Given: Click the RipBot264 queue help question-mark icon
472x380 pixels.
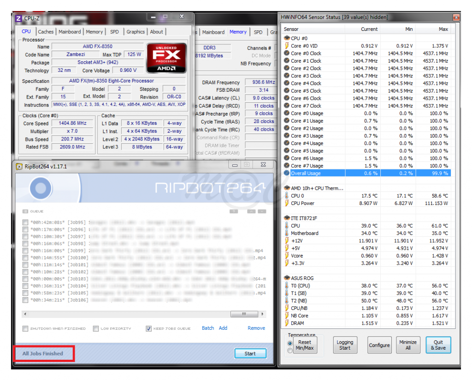Looking at the screenshot, I should (234, 211).
